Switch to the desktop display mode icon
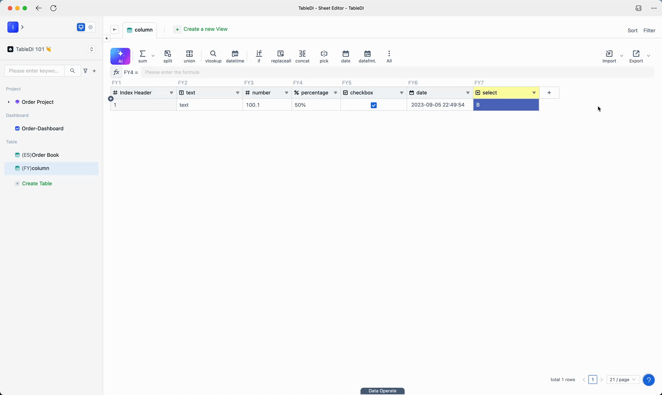Viewport: 662px width, 395px height. (x=81, y=27)
